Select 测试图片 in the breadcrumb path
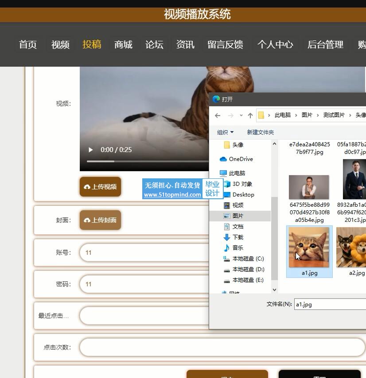 tap(334, 115)
